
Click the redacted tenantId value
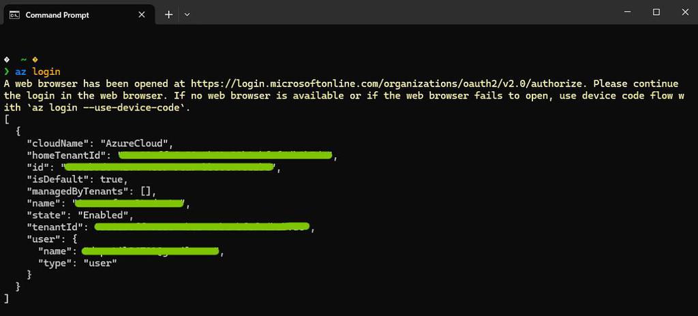tap(201, 227)
